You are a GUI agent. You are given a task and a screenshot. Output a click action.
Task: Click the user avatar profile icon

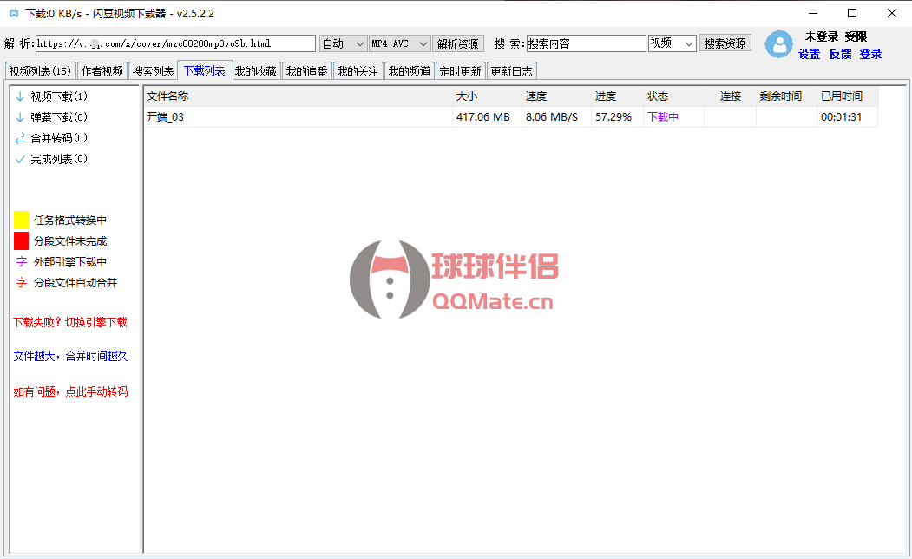[x=778, y=44]
